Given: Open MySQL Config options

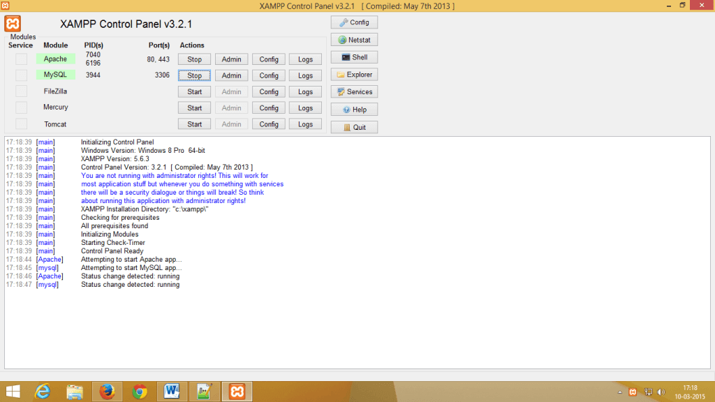Looking at the screenshot, I should [269, 75].
